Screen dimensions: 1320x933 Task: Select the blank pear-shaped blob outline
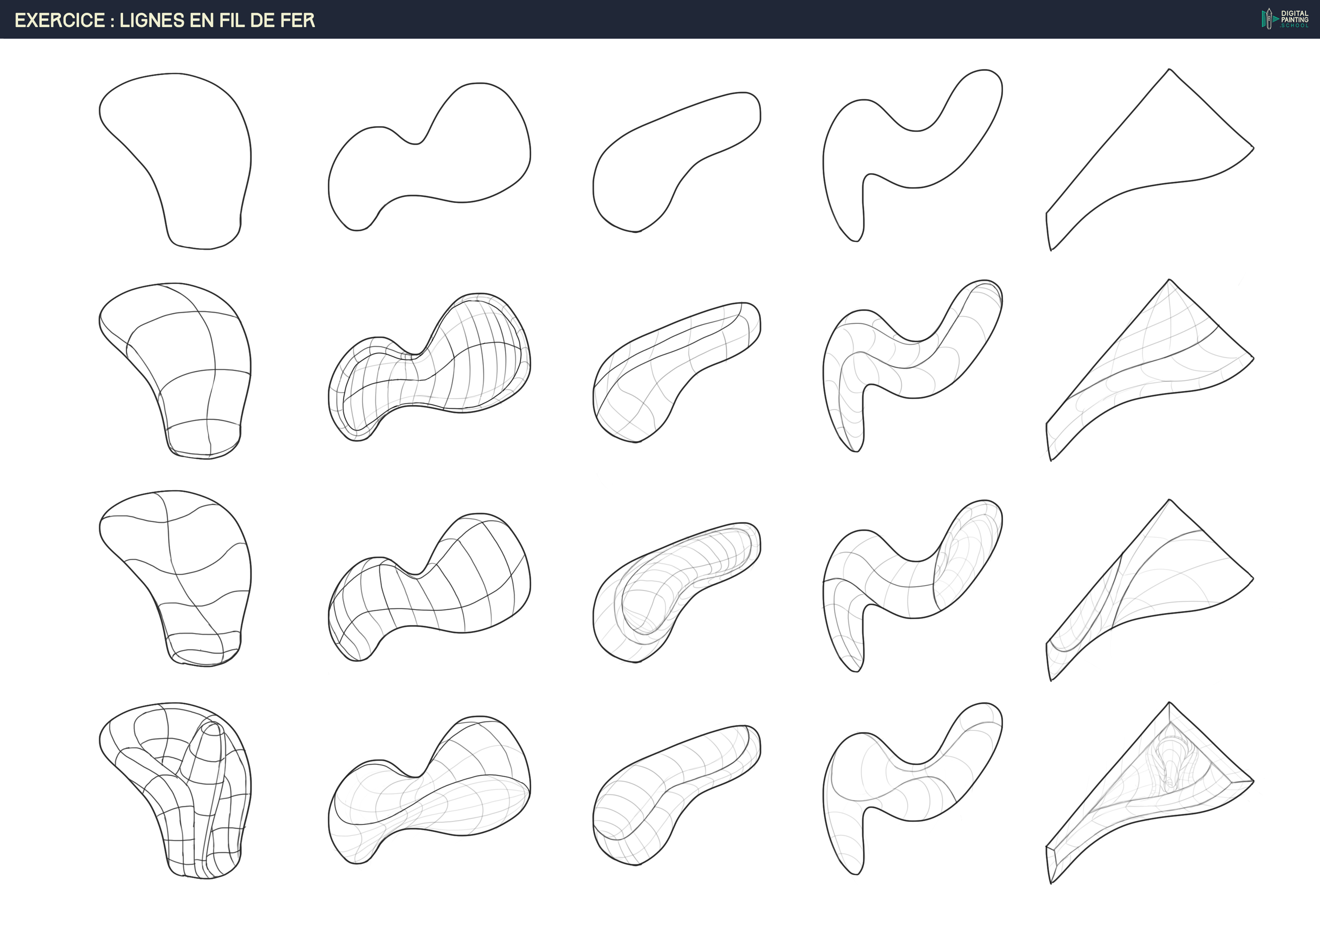(184, 155)
